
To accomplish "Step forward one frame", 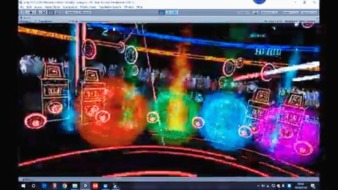I will (x=175, y=12).
